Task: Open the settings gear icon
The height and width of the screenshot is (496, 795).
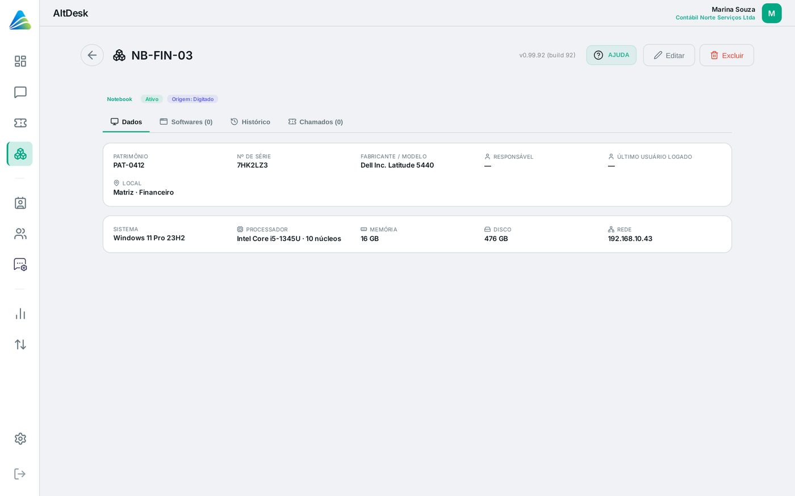Action: pos(20,439)
